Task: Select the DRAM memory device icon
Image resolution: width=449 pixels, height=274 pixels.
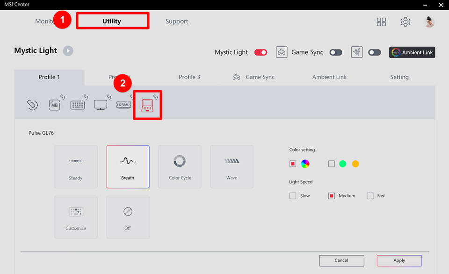Action: pos(123,105)
